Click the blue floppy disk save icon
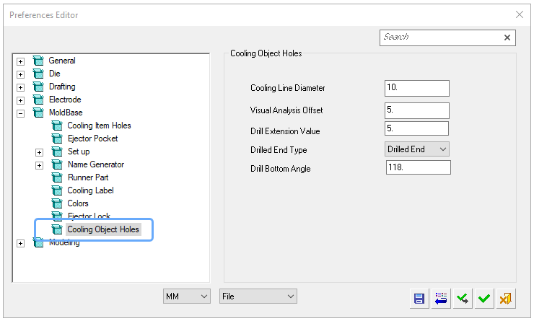 point(419,299)
